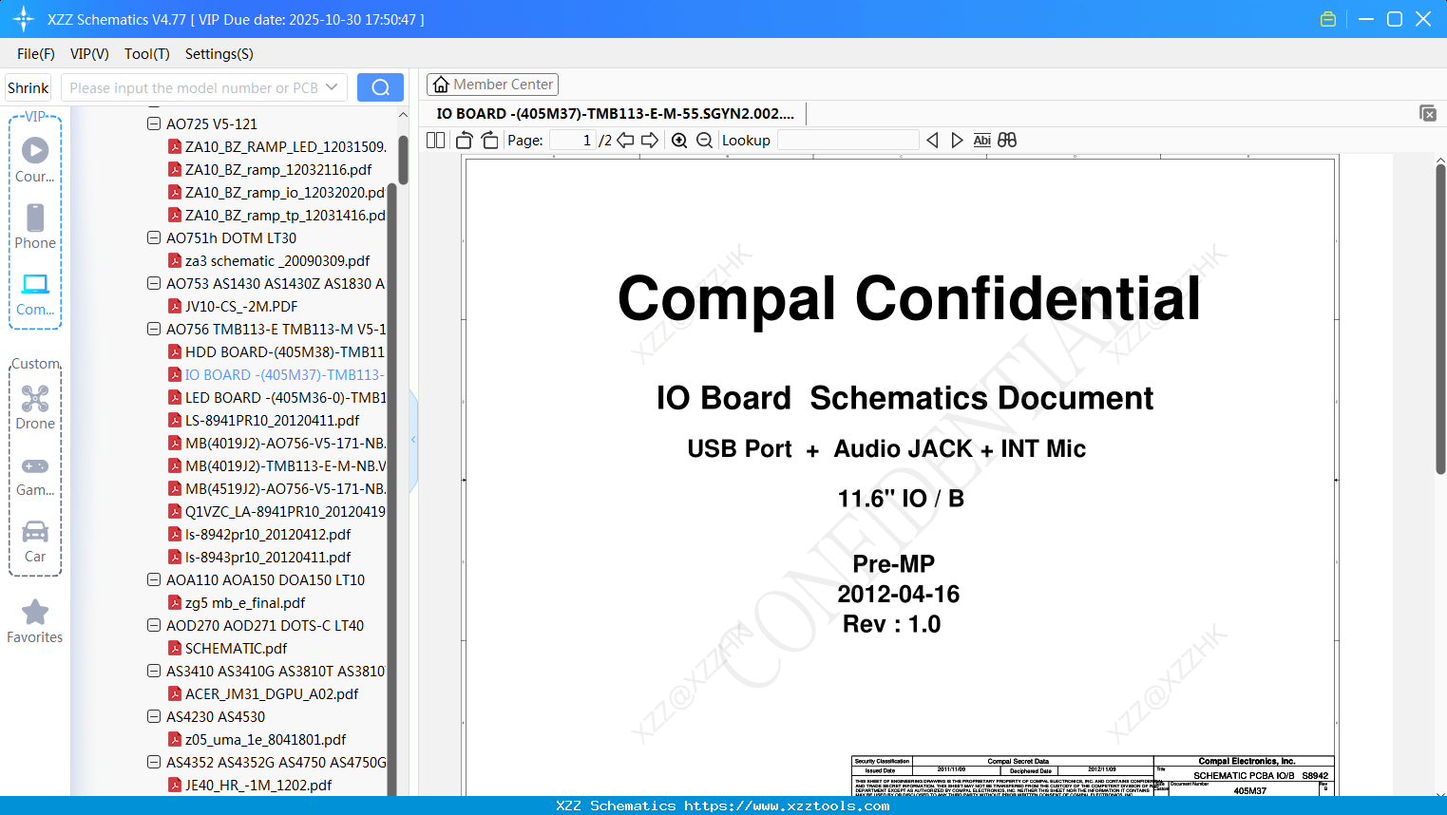The width and height of the screenshot is (1447, 815).
Task: Go to previous page arrow
Action: coord(625,140)
